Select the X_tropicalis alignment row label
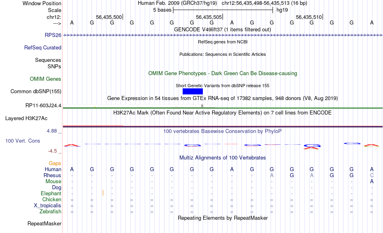The image size is (383, 233). 48,206
